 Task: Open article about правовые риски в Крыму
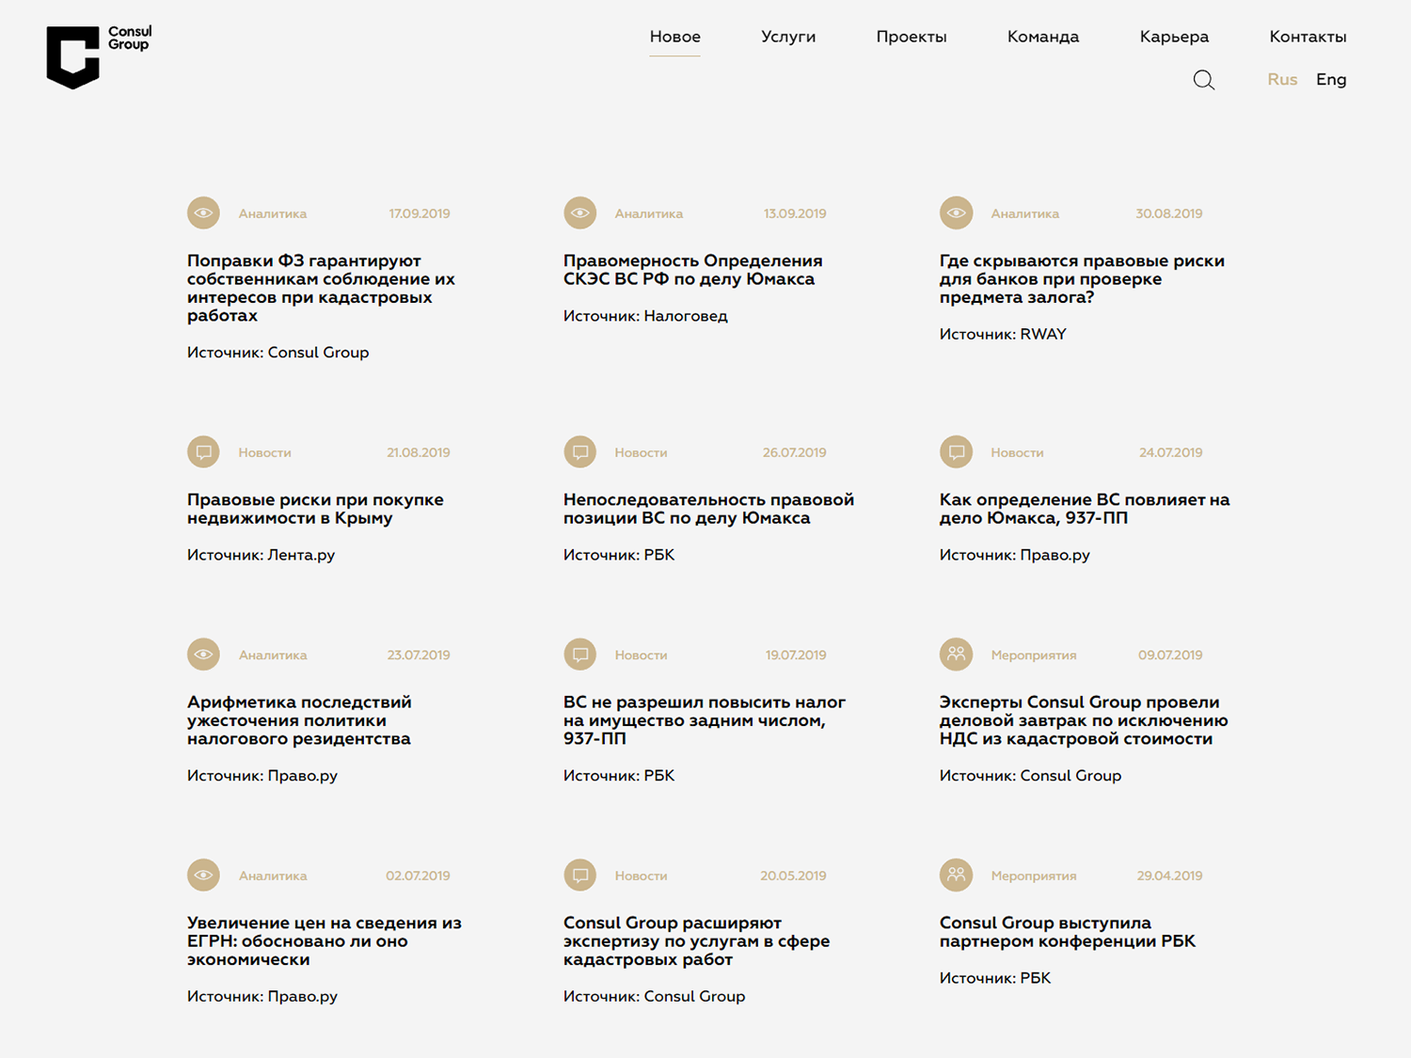(x=315, y=509)
